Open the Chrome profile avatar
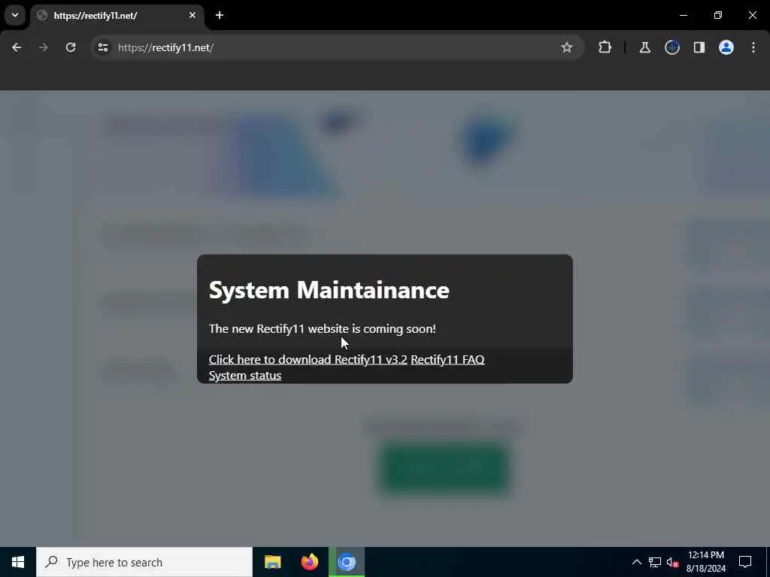 726,47
